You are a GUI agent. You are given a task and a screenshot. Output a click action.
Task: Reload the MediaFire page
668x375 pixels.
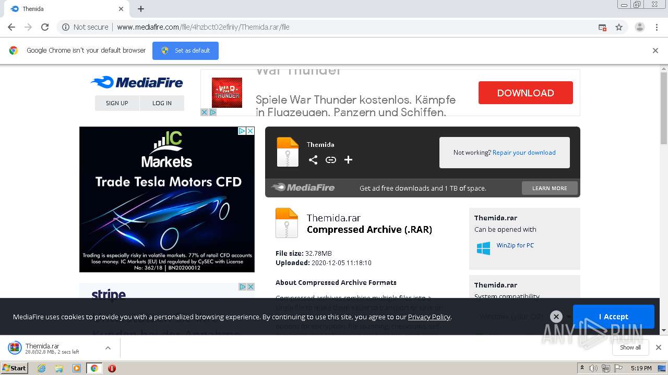coord(45,27)
